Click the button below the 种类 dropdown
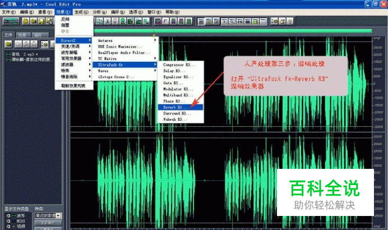The width and height of the screenshot is (388, 230). pyautogui.click(x=48, y=223)
